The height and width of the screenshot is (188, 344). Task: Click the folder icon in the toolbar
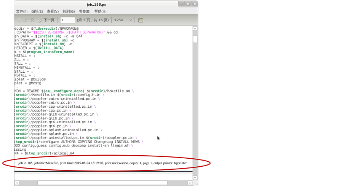[141, 20]
